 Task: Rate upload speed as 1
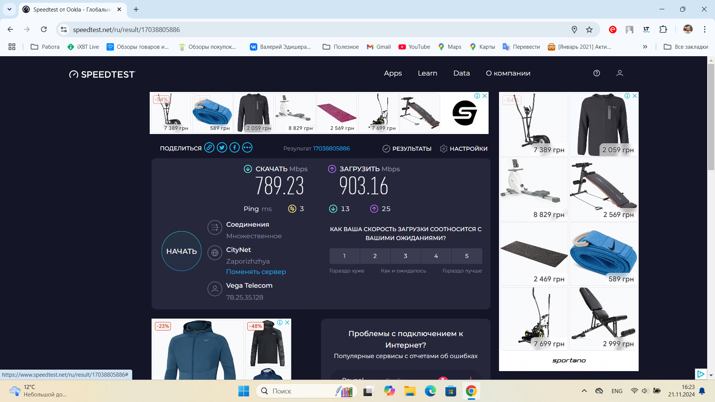[x=344, y=256]
